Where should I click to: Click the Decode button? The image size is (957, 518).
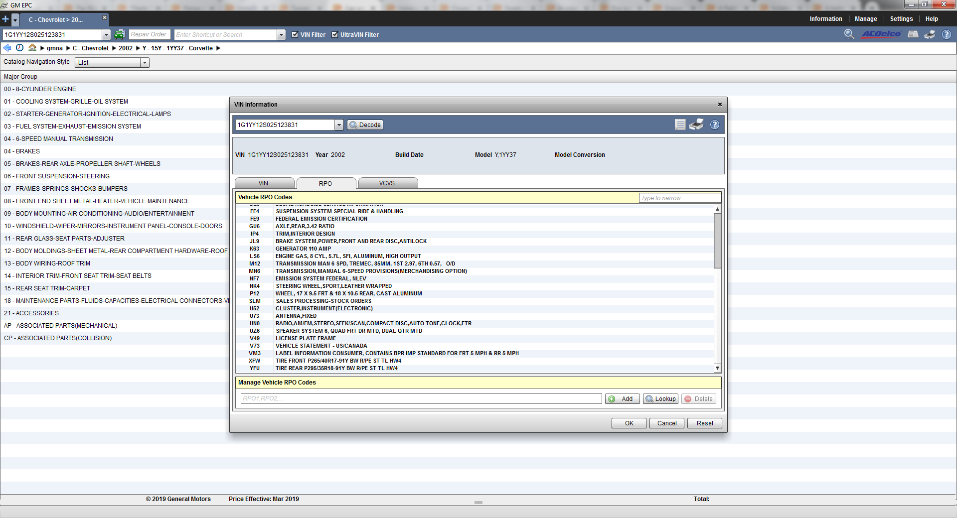pyautogui.click(x=365, y=125)
